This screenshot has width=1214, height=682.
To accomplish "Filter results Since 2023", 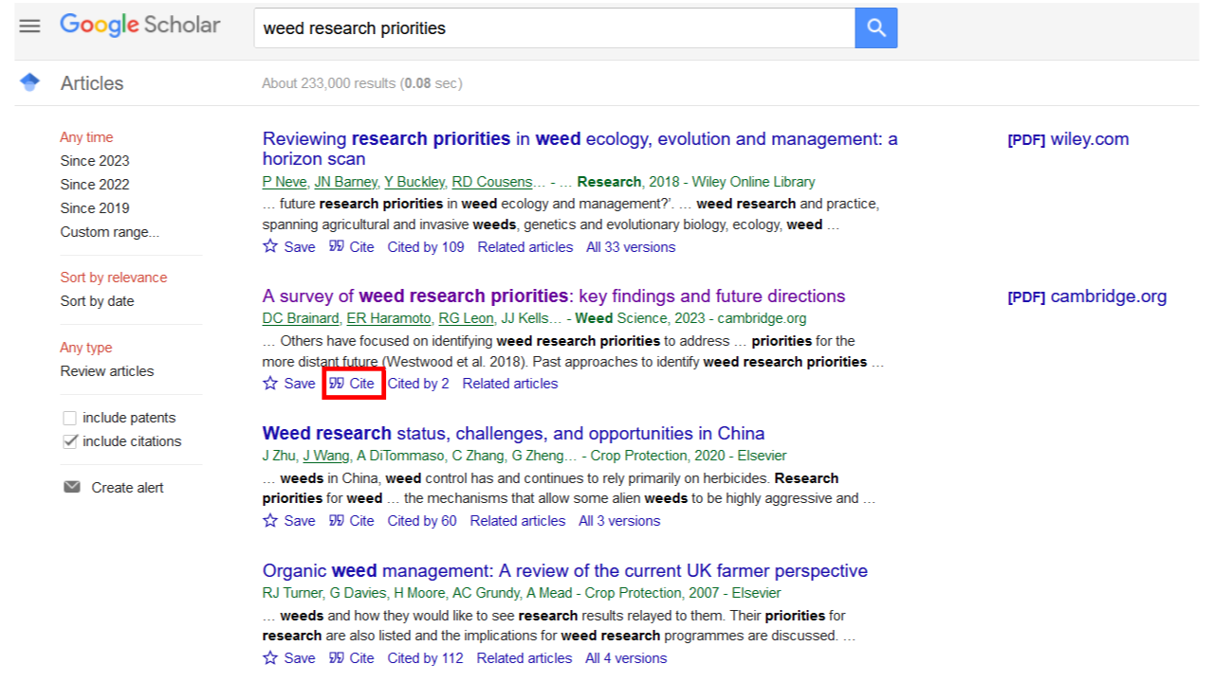I will click(x=95, y=161).
